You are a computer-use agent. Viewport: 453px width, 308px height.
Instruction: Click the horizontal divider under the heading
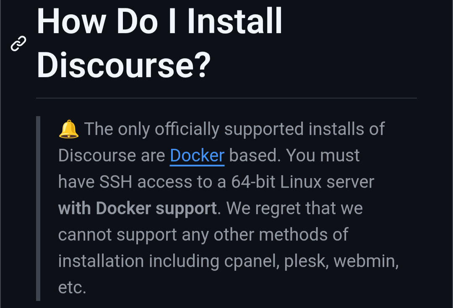tap(226, 98)
